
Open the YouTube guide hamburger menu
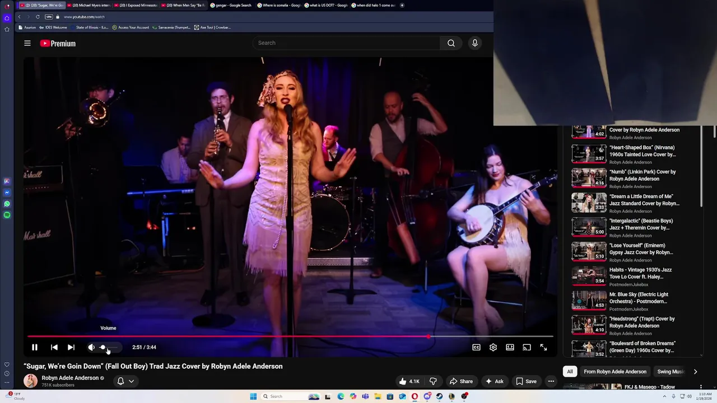[x=27, y=43]
